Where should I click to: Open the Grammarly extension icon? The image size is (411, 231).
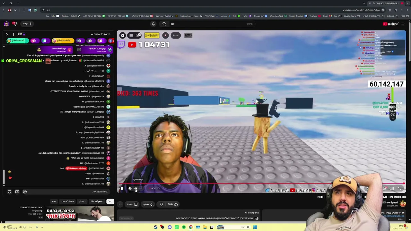click(35, 10)
